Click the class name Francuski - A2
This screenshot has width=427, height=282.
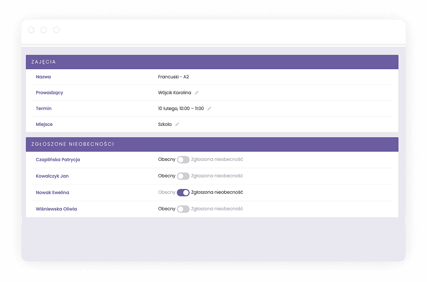pos(173,77)
